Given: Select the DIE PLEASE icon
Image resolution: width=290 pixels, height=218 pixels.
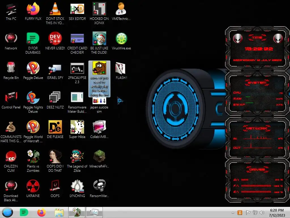Looking at the screenshot, I should click(x=55, y=127).
